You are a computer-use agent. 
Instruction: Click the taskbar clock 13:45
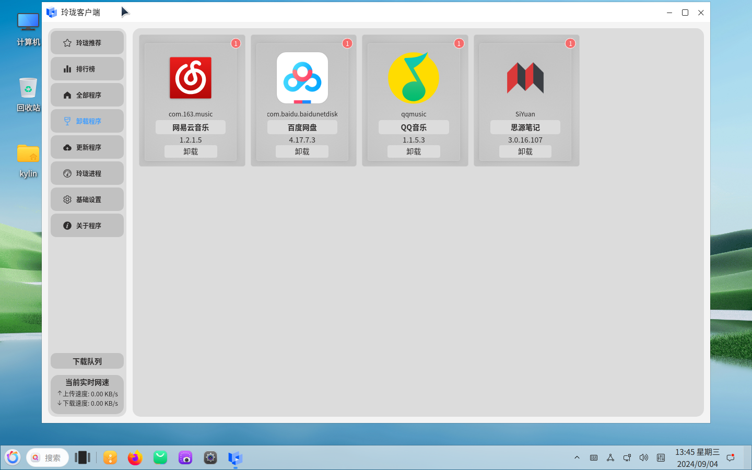tap(697, 457)
